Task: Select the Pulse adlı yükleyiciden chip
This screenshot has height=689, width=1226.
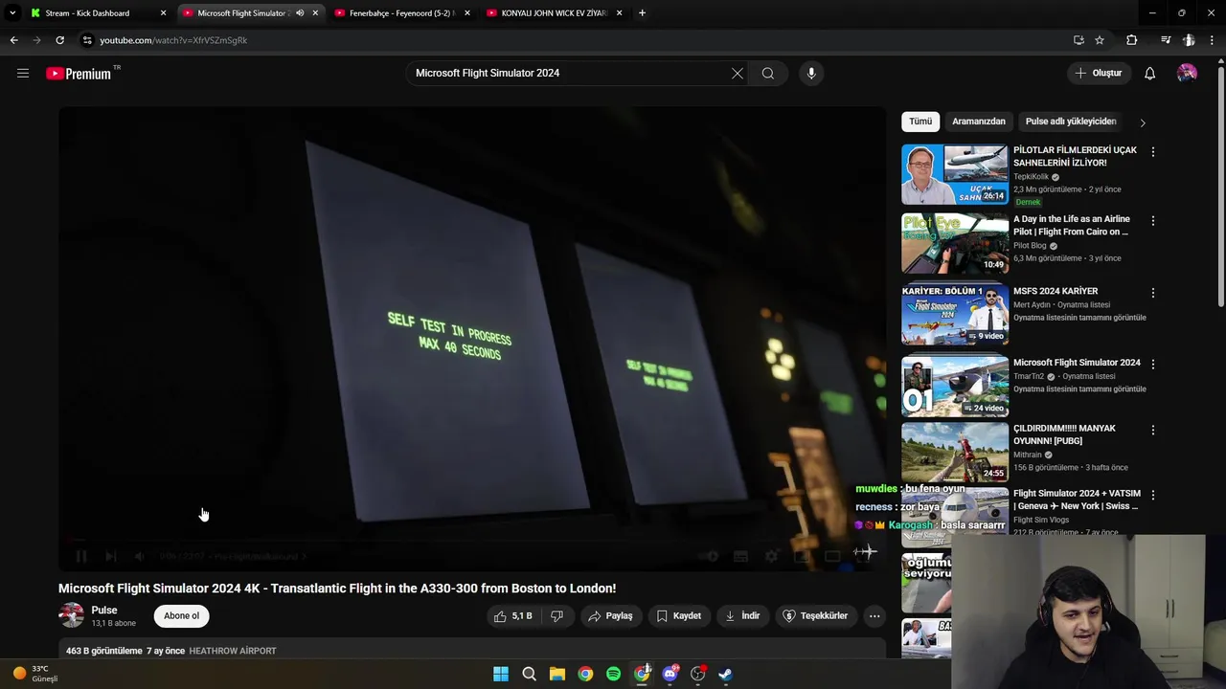Action: [1071, 122]
